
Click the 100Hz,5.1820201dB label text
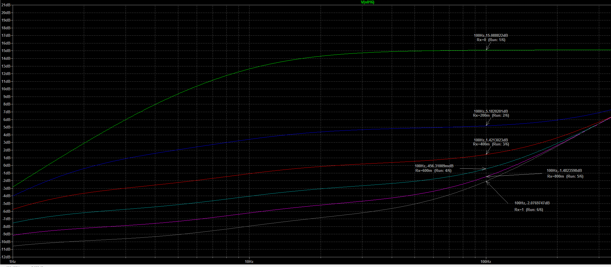point(491,111)
